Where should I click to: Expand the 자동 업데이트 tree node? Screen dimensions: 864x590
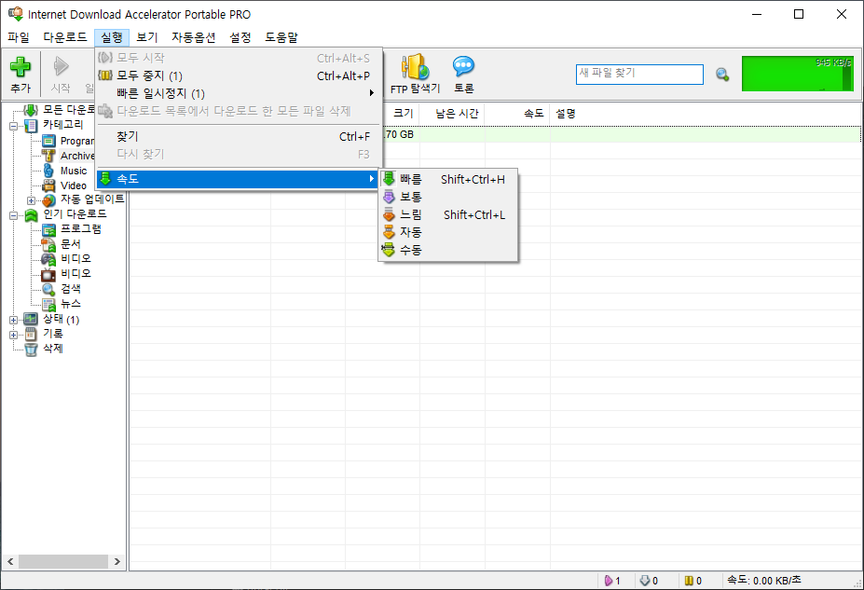(31, 200)
